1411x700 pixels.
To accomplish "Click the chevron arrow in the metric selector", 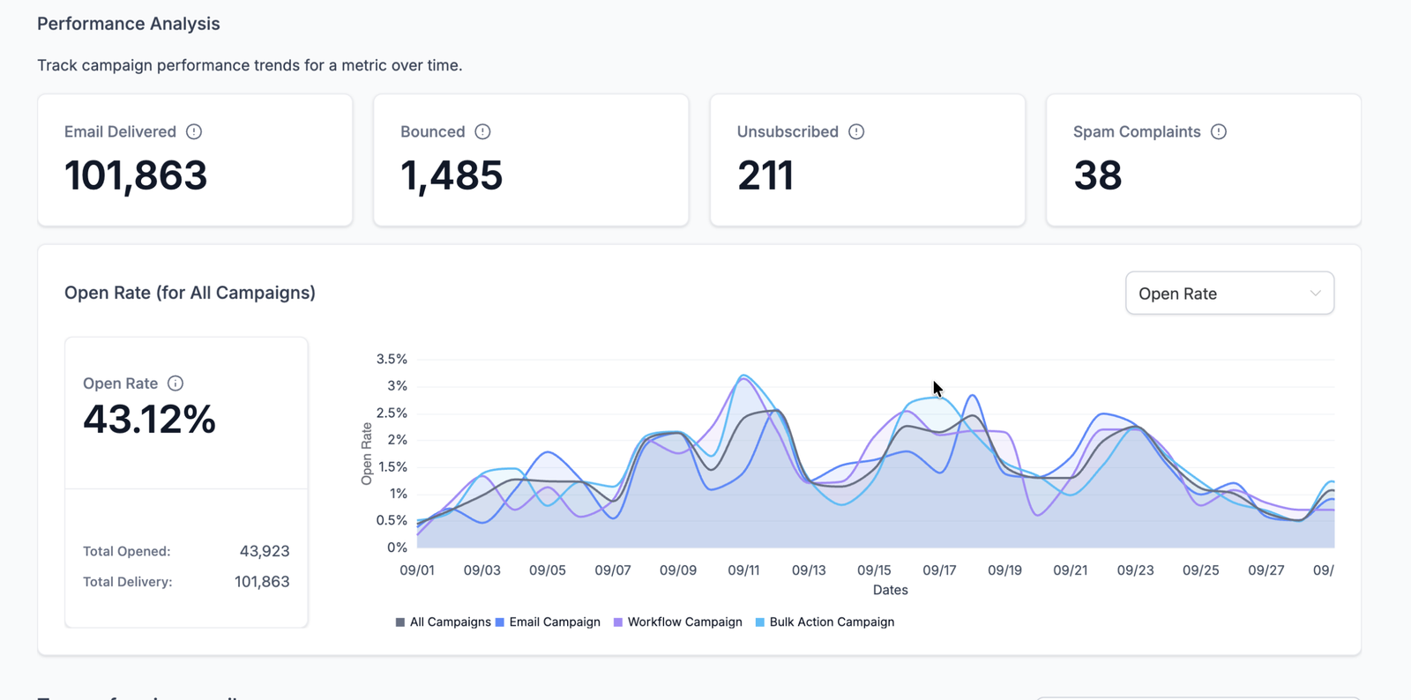I will point(1315,294).
